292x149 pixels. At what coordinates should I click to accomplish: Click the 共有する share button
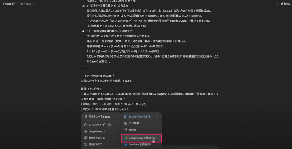coord(283,4)
